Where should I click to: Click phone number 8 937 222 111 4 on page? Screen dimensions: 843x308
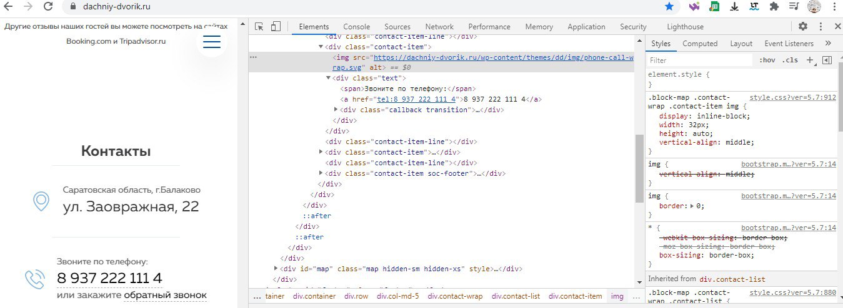(x=109, y=278)
